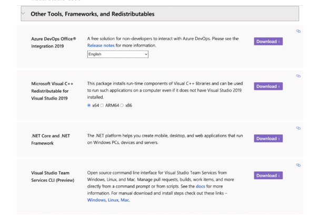Image resolution: width=329 pixels, height=215 pixels.
Task: Open the docs link for Team Services CLI
Action: tap(201, 186)
